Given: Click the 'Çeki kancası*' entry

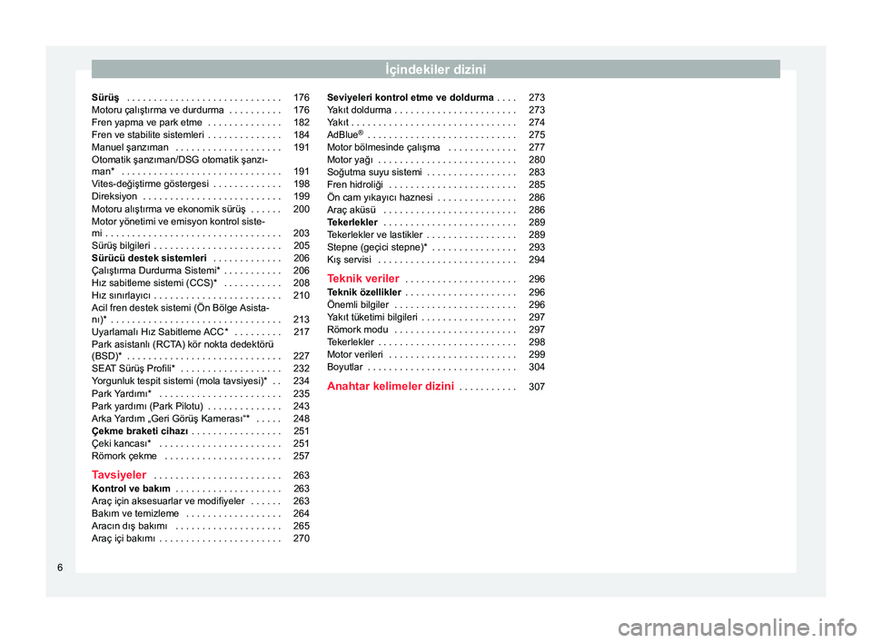Looking at the screenshot, I should (x=200, y=443).
